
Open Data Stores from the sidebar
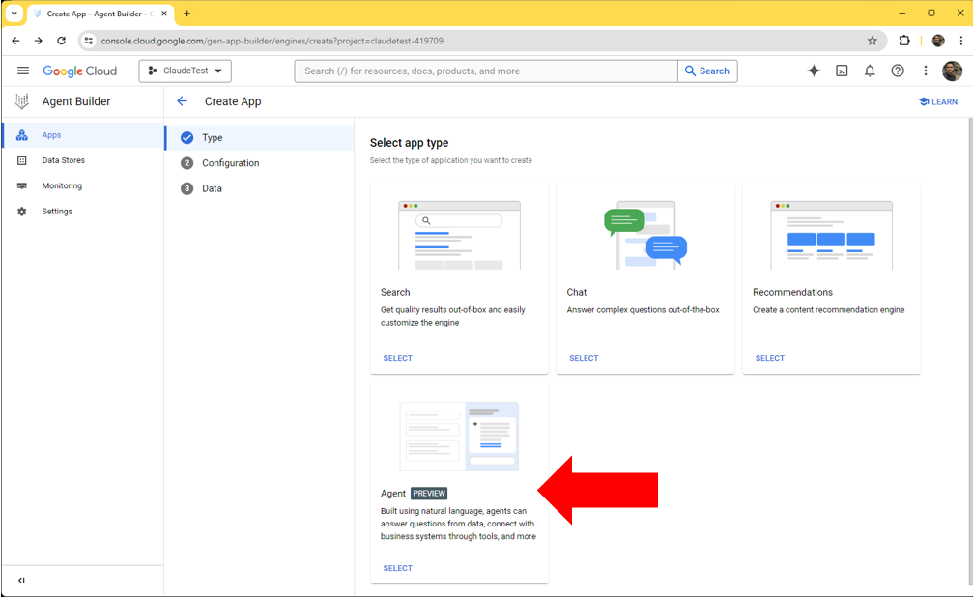click(x=63, y=160)
